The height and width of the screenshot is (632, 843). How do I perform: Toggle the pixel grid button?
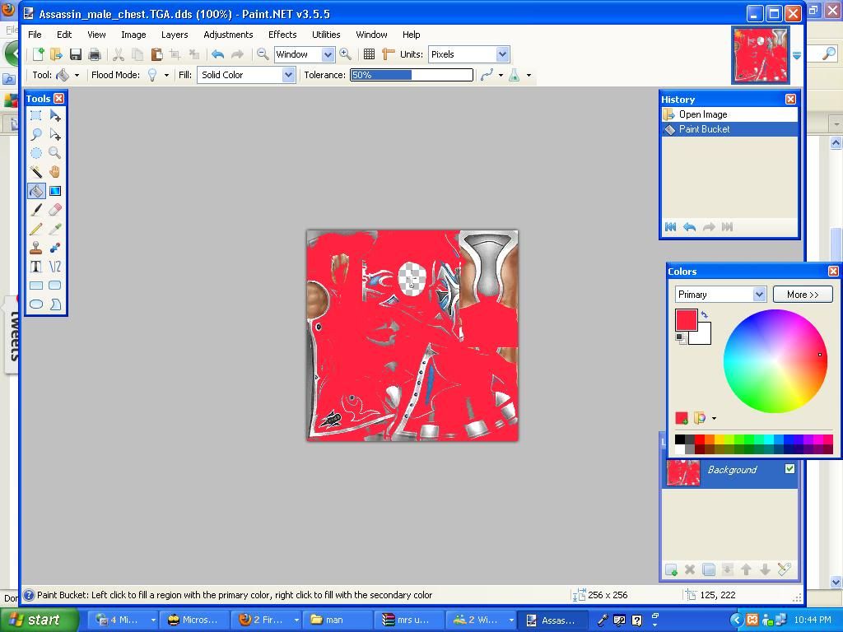[x=370, y=54]
